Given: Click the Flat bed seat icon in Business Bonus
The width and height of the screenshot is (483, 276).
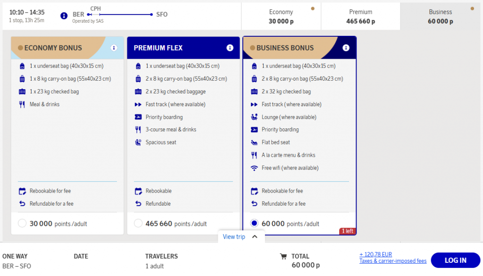Looking at the screenshot, I should (255, 142).
